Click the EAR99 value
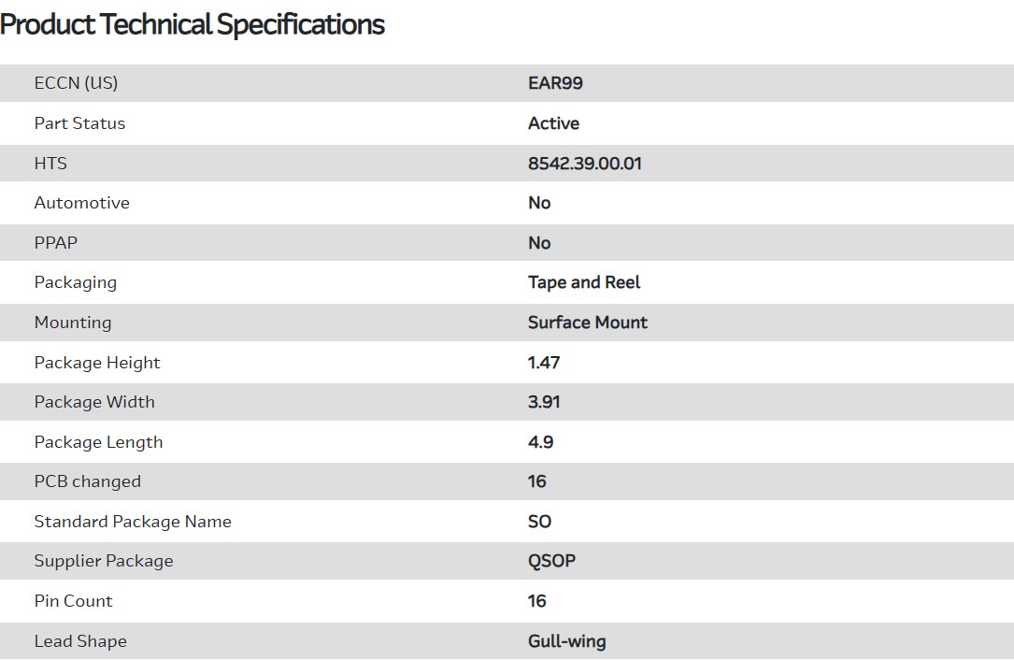This screenshot has width=1014, height=660. click(x=555, y=83)
